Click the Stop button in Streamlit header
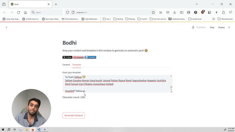 pyautogui.click(x=212, y=28)
